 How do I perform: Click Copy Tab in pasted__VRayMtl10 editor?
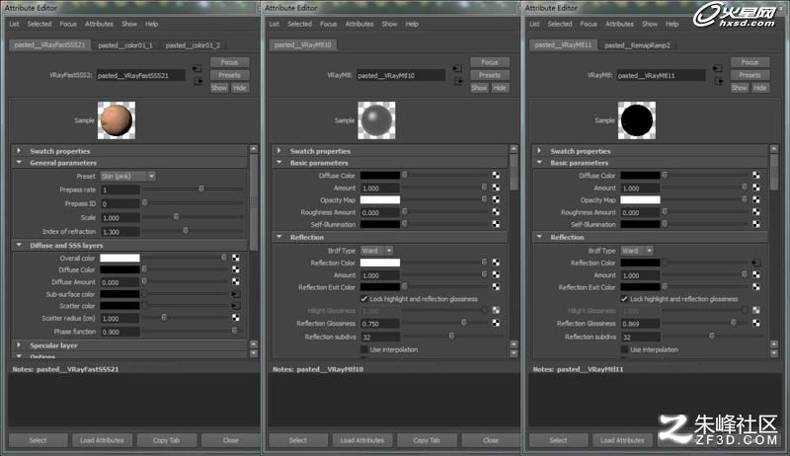coord(427,440)
